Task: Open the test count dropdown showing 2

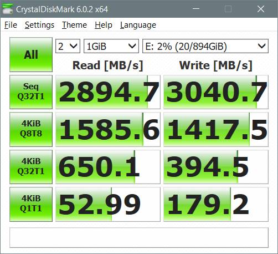Action: 68,46
